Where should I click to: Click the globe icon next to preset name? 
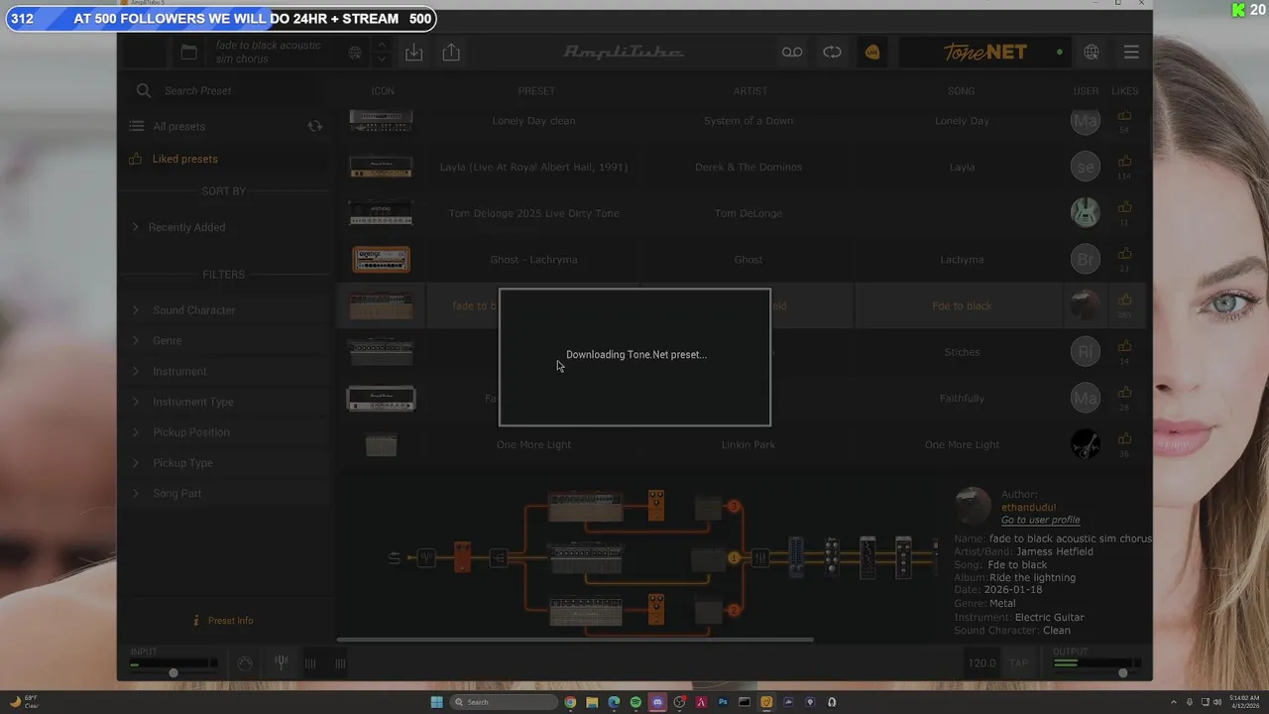point(355,53)
